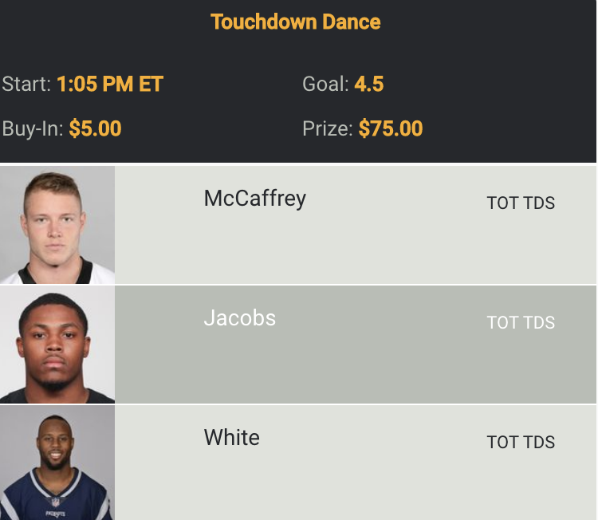Open McCaffrey's player headshot
The image size is (598, 520).
57,225
